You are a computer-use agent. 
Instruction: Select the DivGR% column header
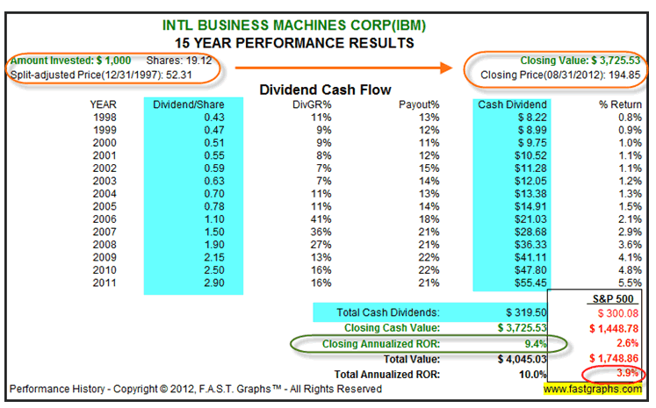(312, 104)
